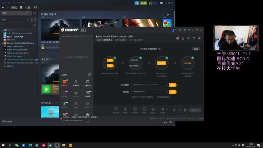
Task: Open the OBS mode help question icon
Action: click(159, 49)
